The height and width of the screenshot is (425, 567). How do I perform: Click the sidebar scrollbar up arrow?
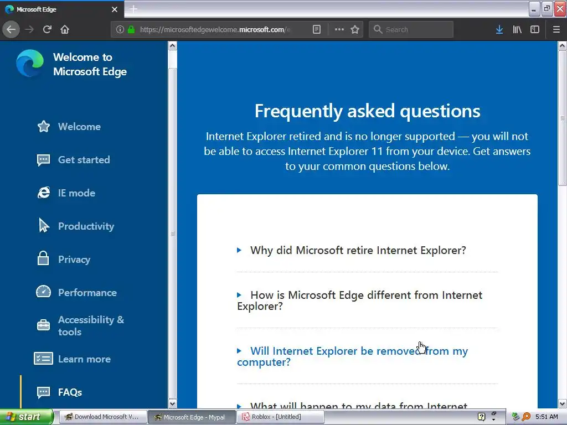pyautogui.click(x=173, y=46)
